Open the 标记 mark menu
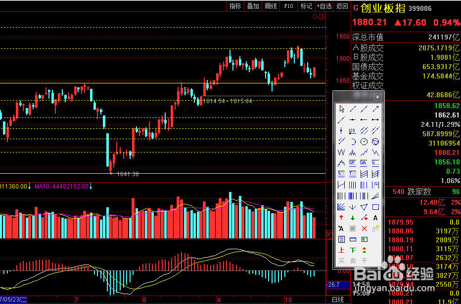461x304 pixels. (x=306, y=6)
